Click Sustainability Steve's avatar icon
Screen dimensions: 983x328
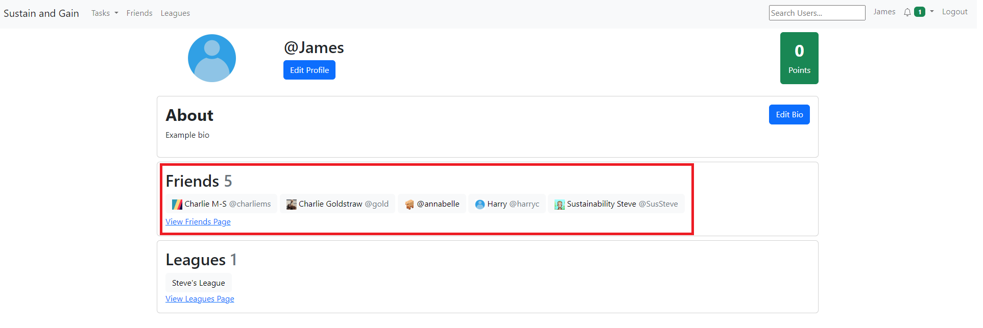(x=559, y=204)
